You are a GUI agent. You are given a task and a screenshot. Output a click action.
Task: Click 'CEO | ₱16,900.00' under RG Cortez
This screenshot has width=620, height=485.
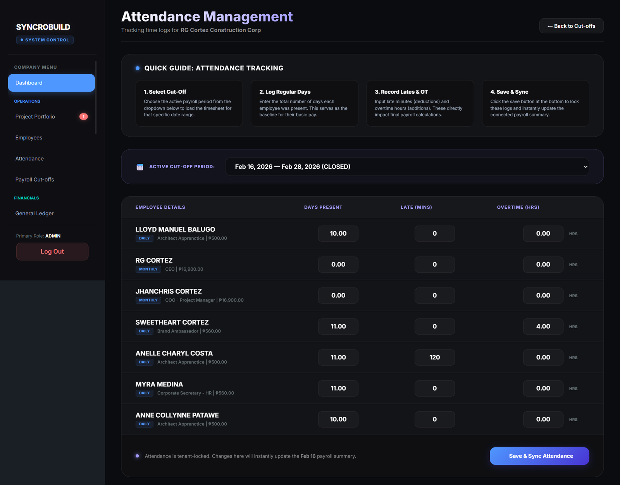pyautogui.click(x=184, y=269)
